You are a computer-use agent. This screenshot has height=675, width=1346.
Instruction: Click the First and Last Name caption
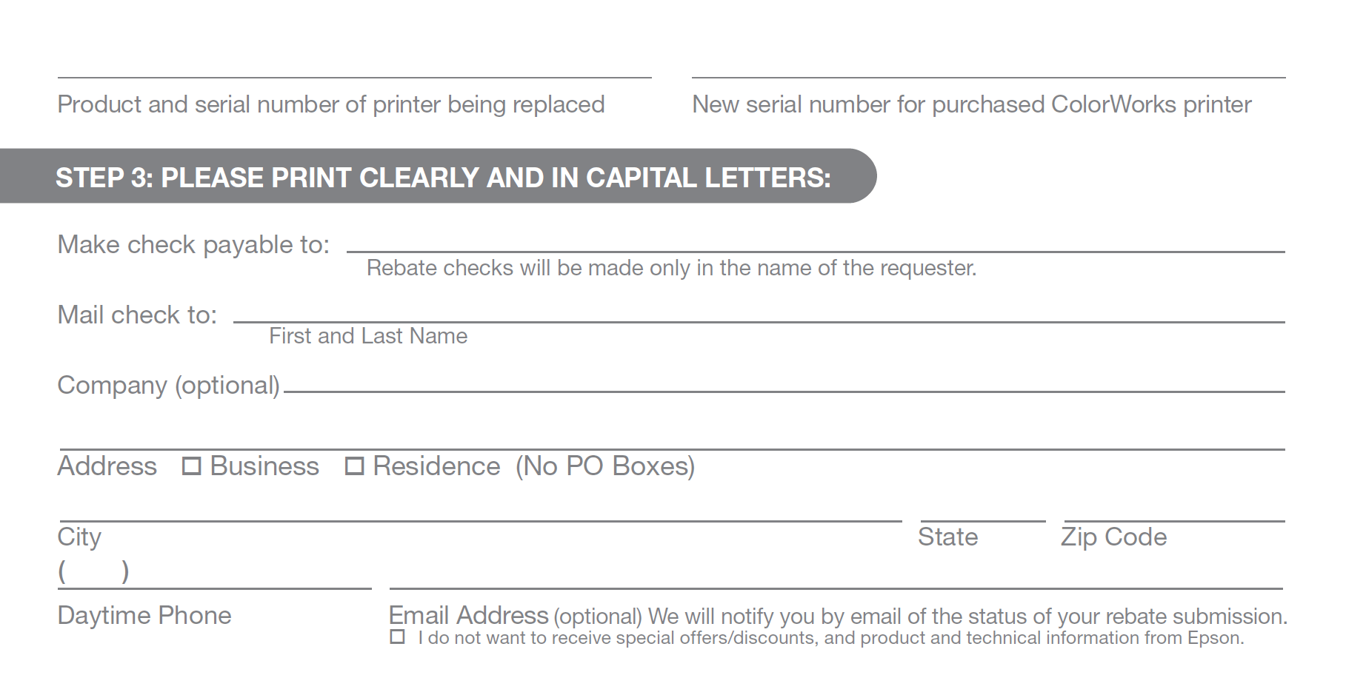click(x=368, y=336)
